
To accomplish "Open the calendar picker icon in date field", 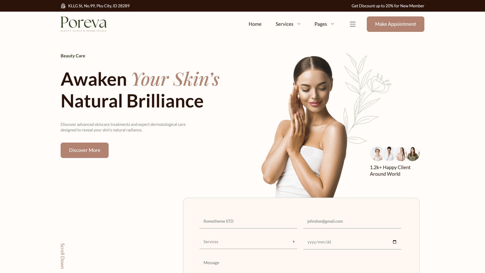I will click(x=394, y=242).
